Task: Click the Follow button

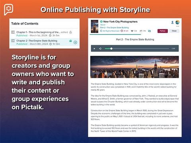Action: [x=163, y=31]
